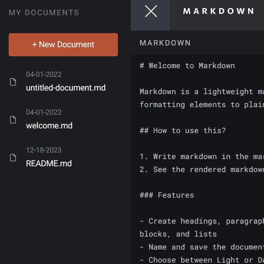Place cursor on '# Welcome to Markdown' line
This screenshot has width=264, height=264.
pyautogui.click(x=187, y=66)
